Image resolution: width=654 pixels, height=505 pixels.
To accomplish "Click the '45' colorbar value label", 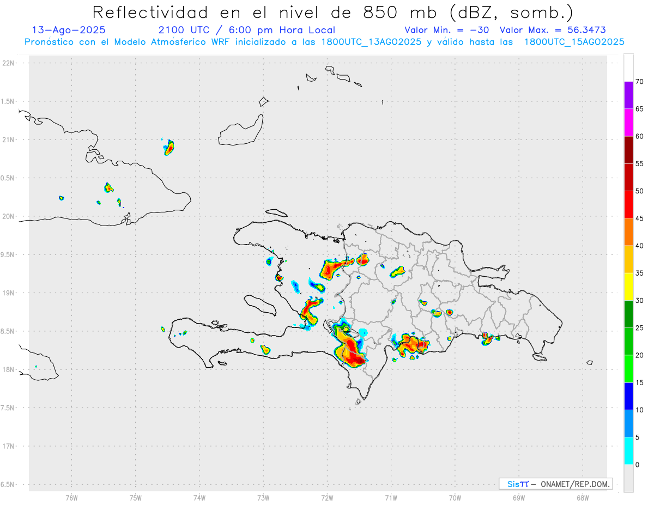I will (639, 218).
